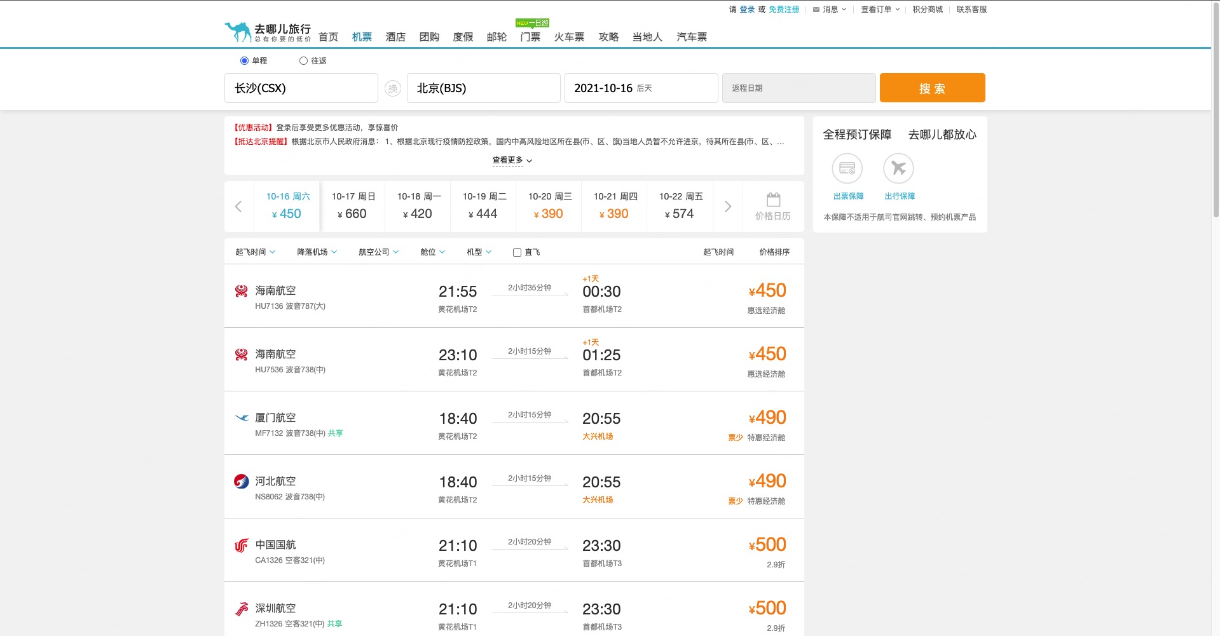
Task: Click 登录 login link
Action: (x=747, y=10)
